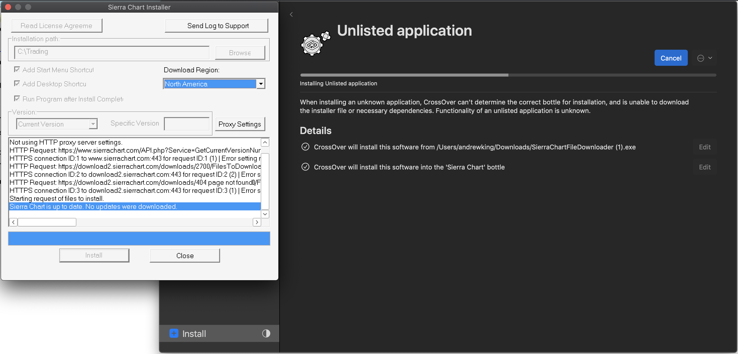The image size is (738, 354).
Task: Click the checkmark icon beside Sierra Chart bottle
Action: [305, 167]
